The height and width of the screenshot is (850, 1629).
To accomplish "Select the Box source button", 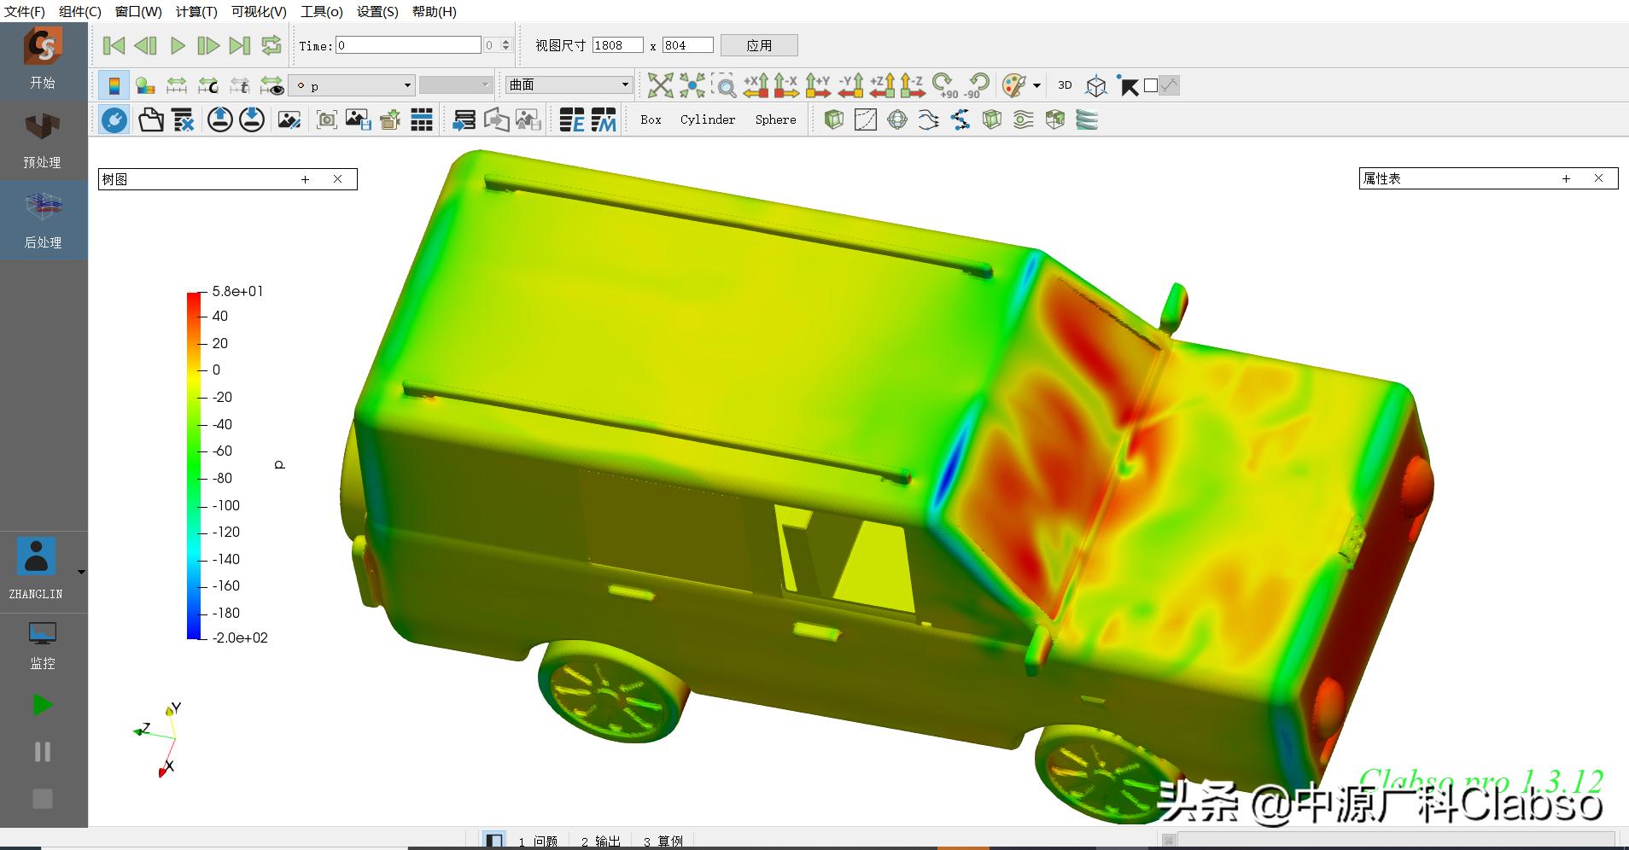I will coord(651,120).
